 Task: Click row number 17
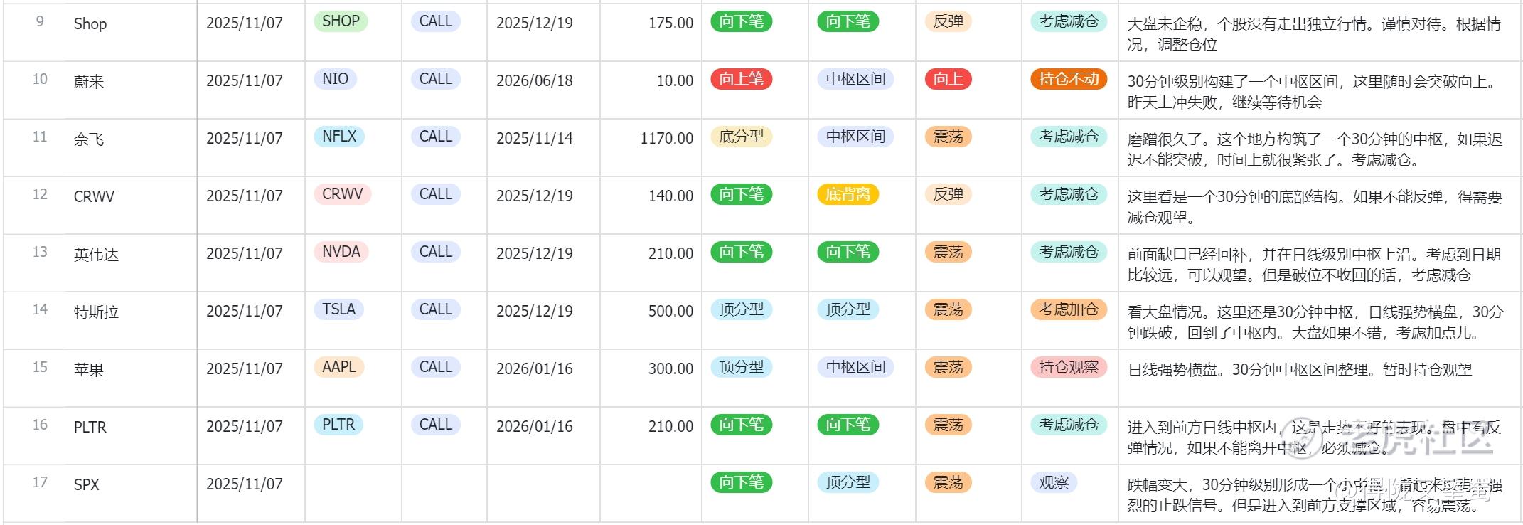tap(40, 482)
